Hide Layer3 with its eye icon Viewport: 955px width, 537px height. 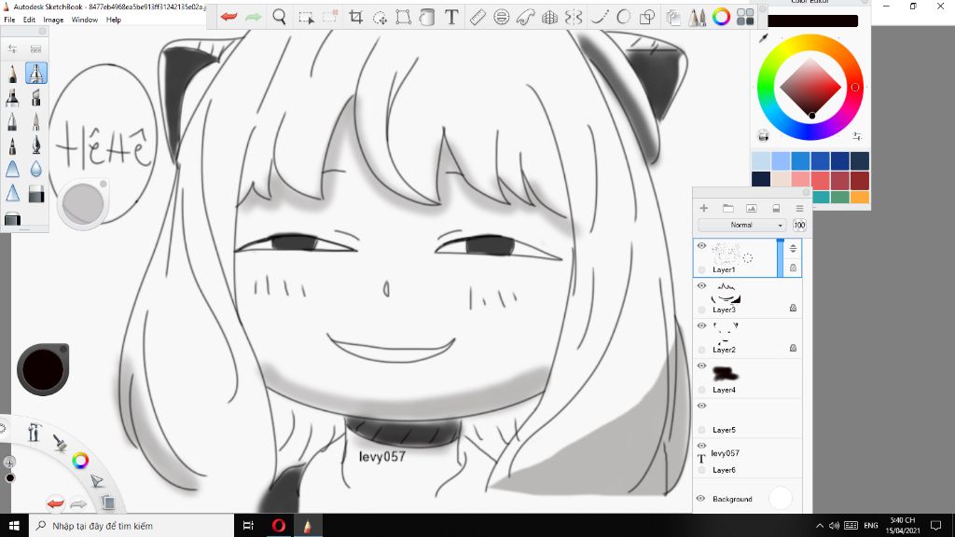click(701, 285)
